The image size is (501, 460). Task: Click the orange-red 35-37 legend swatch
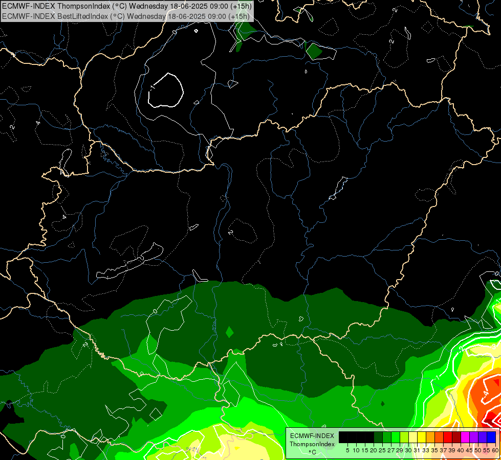(x=439, y=437)
